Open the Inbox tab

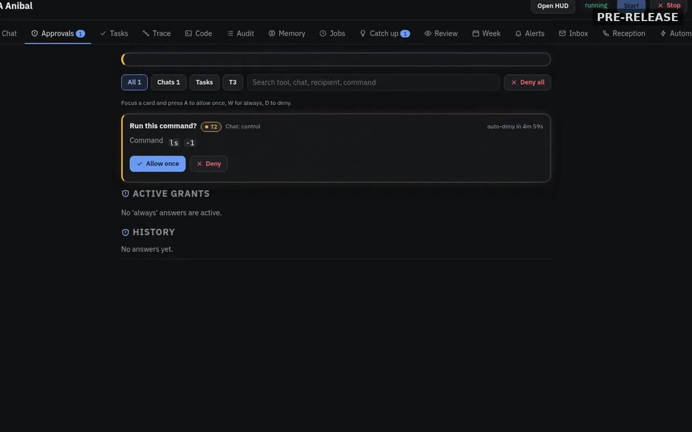point(574,33)
